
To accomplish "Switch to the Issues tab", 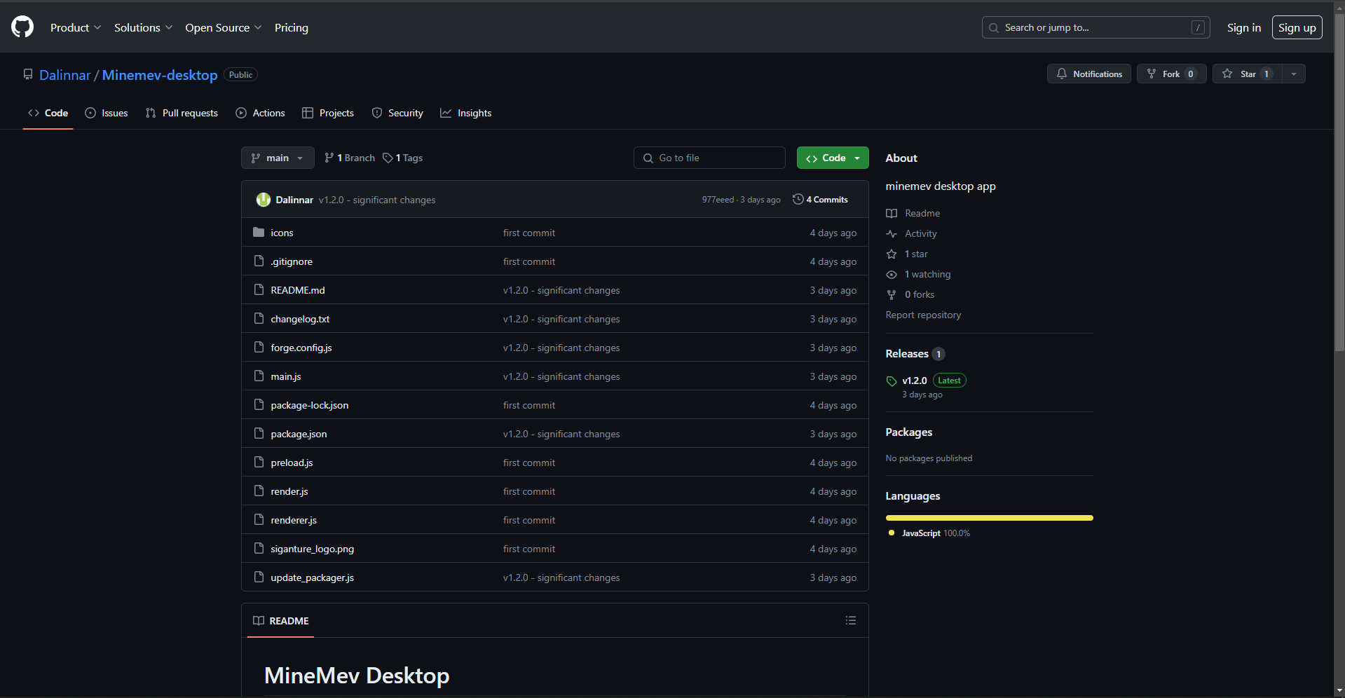I will click(x=107, y=114).
